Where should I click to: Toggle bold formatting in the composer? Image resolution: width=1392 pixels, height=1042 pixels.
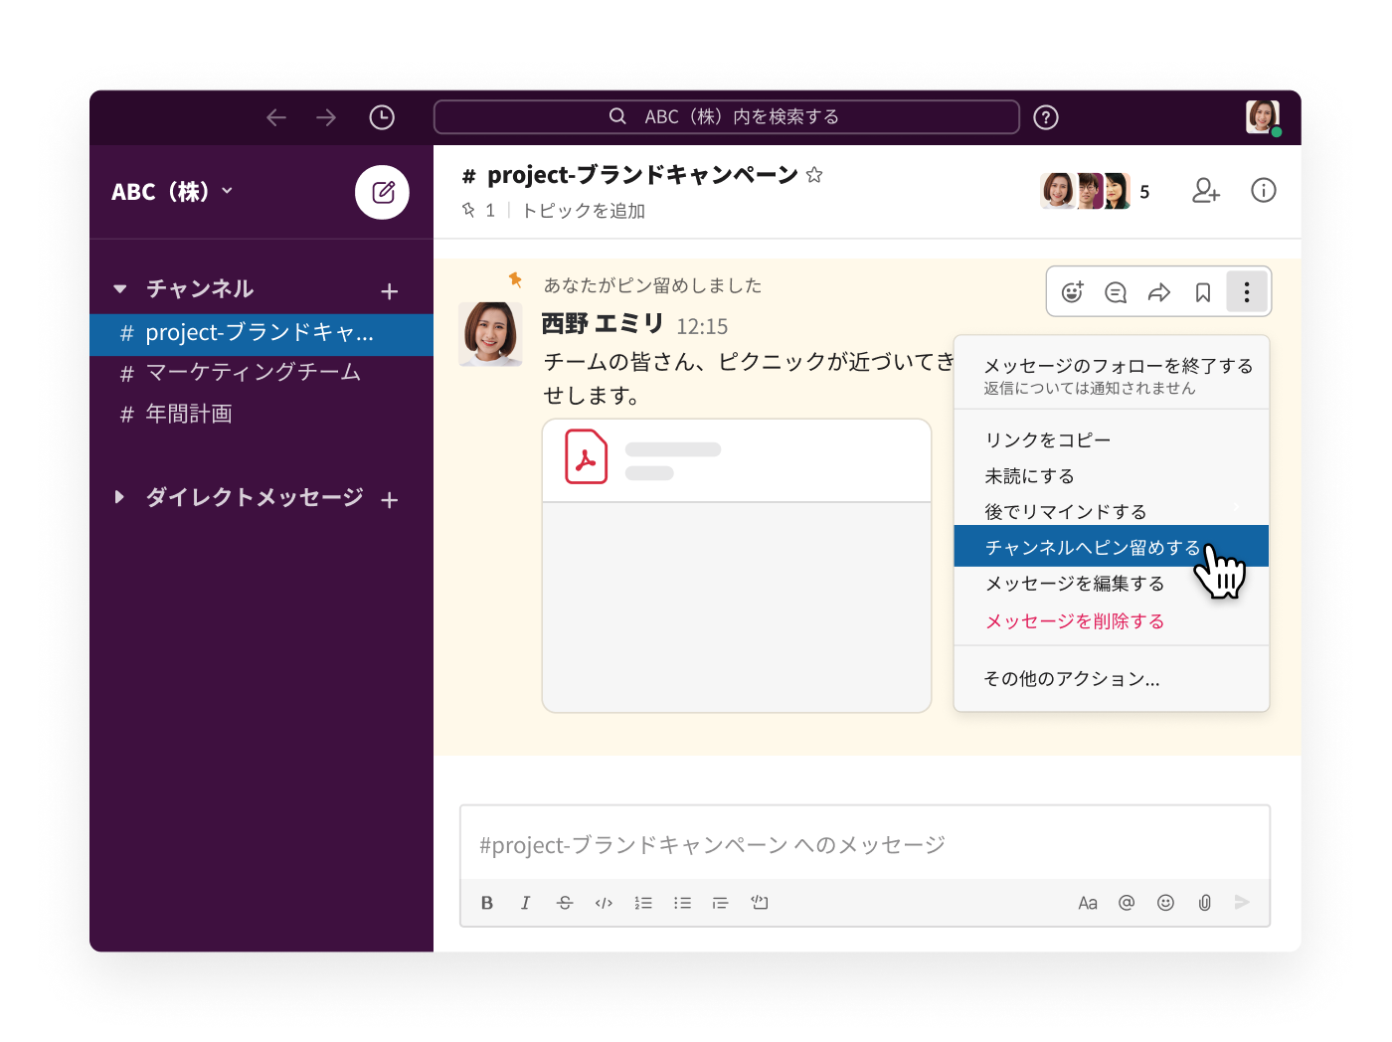pyautogui.click(x=486, y=903)
